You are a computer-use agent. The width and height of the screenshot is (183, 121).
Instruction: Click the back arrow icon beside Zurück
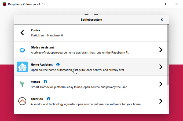(x=22, y=33)
